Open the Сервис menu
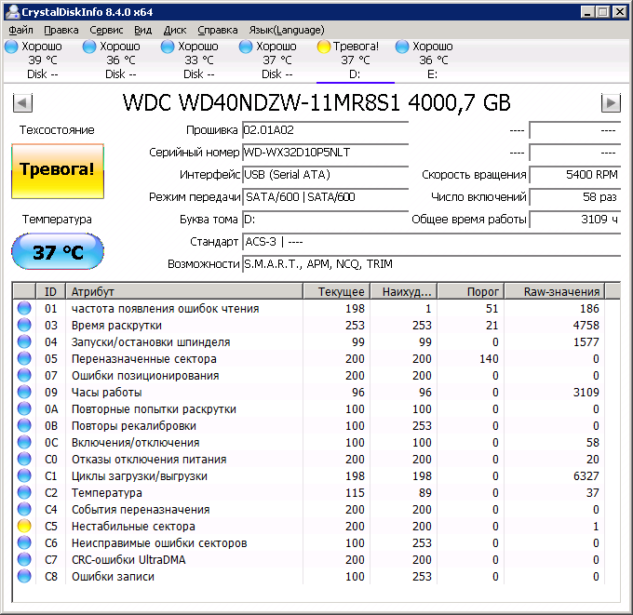Screen dimensions: 633x615 pos(106,30)
